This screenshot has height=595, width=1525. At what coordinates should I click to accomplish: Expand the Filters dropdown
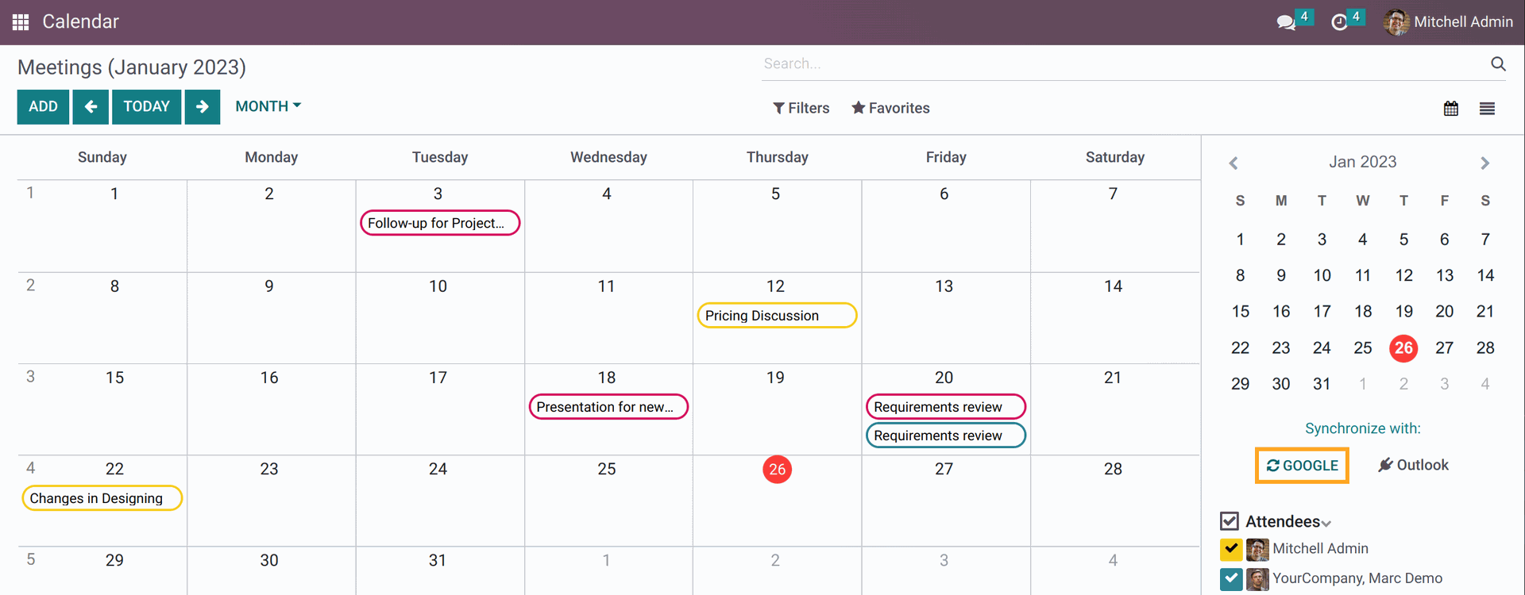[801, 108]
